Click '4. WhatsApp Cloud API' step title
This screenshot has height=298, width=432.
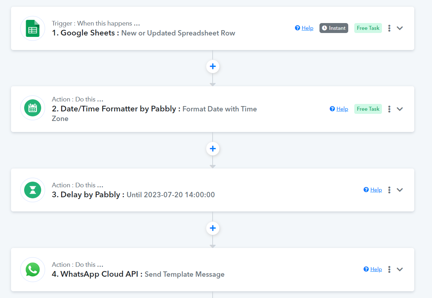(97, 274)
